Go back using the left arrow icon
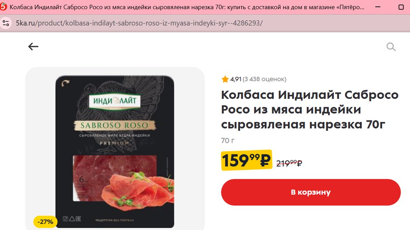410x230 pixels. 33,46
